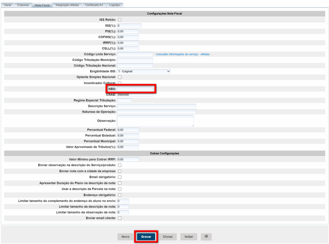
Task: Open the Integração eNotas tab
Action: [x=67, y=5]
